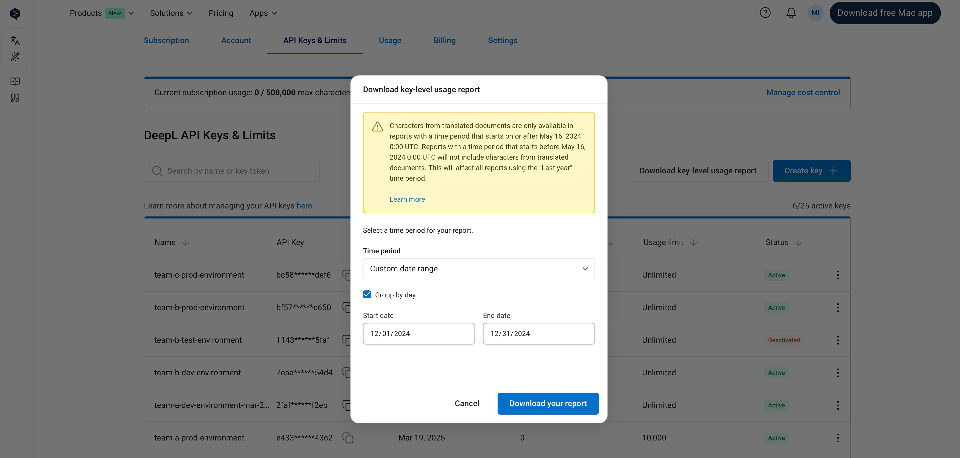The image size is (960, 458).
Task: Open the Translator sidebar icon
Action: (15, 40)
